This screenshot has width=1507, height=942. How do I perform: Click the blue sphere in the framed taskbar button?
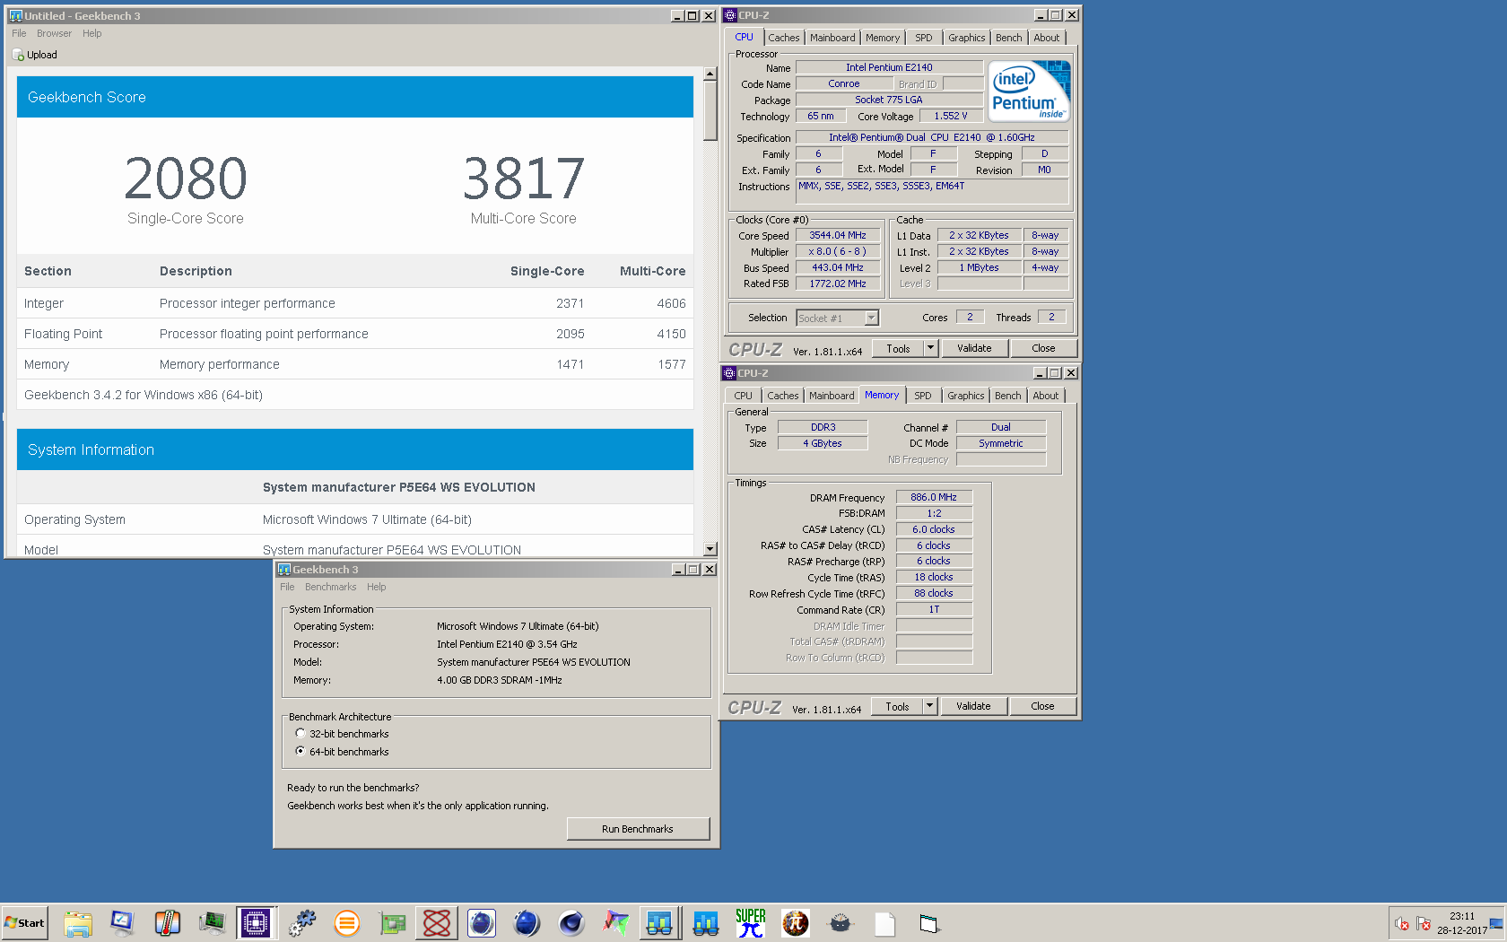[482, 923]
